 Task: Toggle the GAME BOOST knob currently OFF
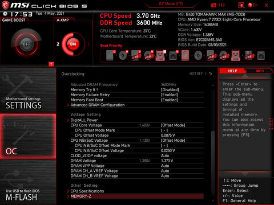tap(26, 44)
